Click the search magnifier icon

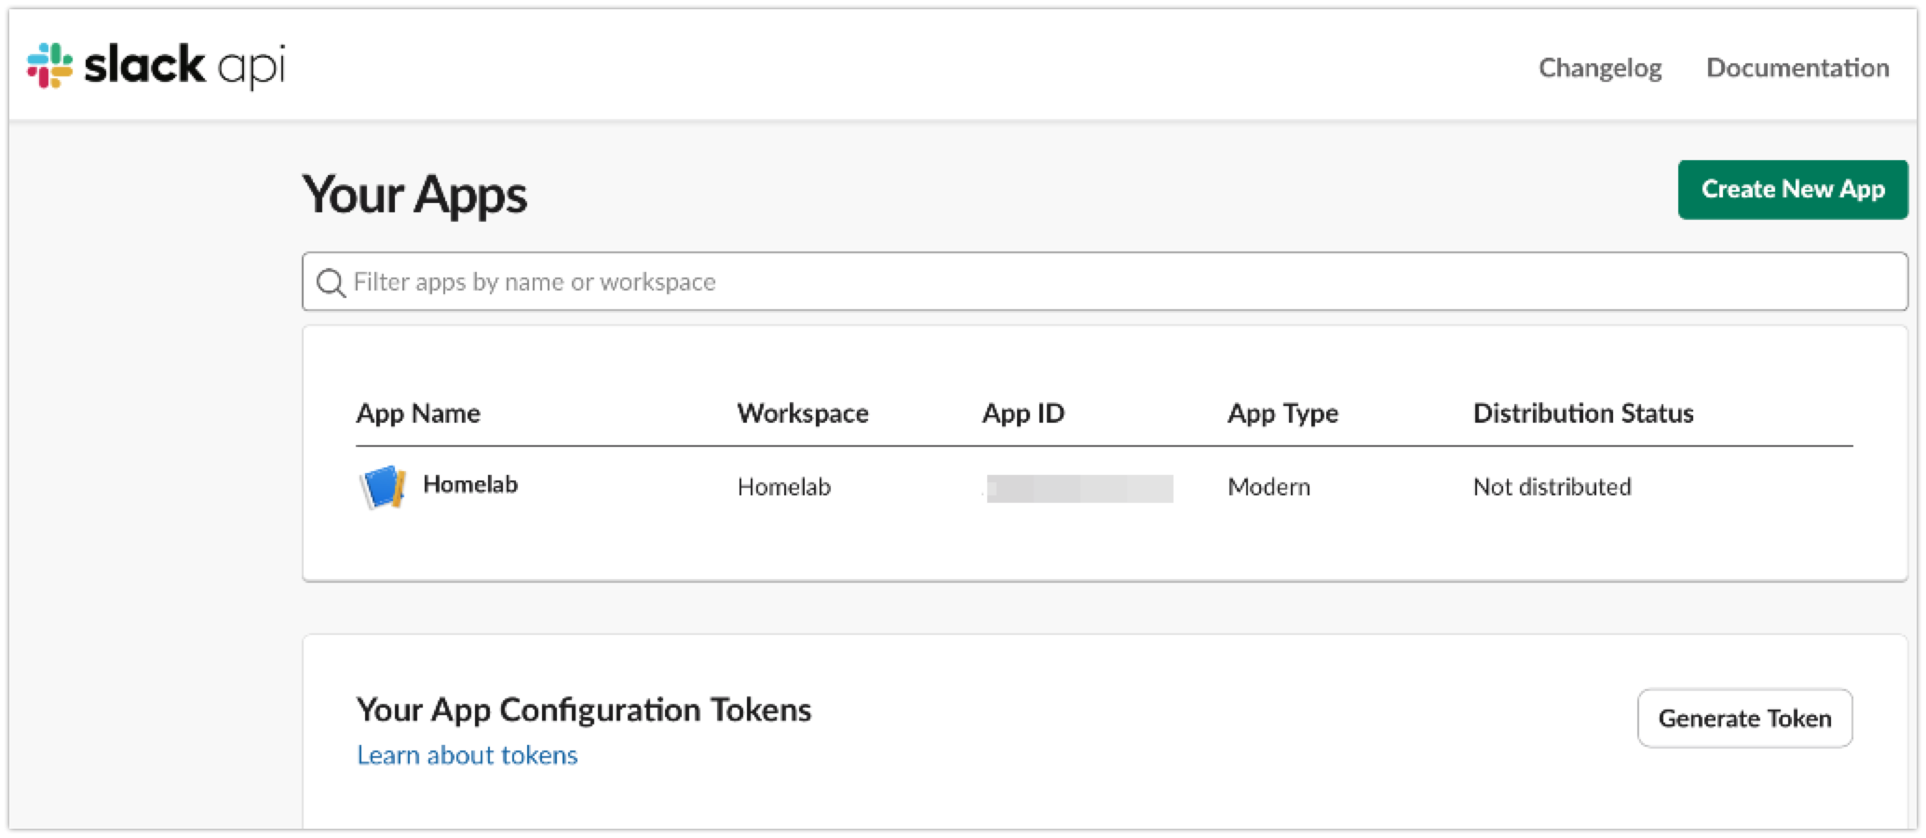(331, 282)
